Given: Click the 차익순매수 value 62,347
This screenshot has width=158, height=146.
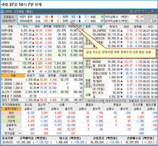Looking at the screenshot, I should [x=140, y=17].
